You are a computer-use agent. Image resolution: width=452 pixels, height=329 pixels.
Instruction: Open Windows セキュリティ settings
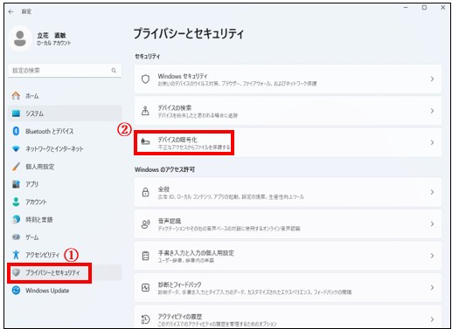pos(288,79)
